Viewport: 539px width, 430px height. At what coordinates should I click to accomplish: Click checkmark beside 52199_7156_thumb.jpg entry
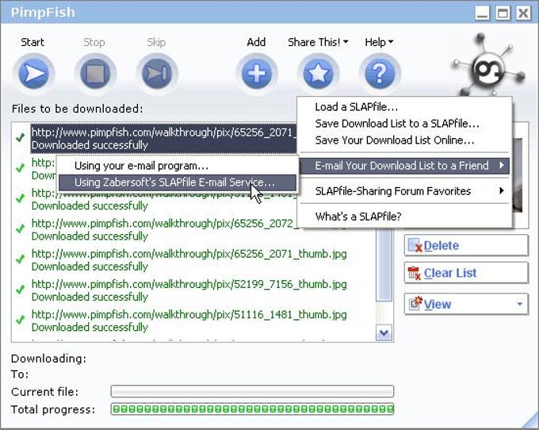click(20, 289)
